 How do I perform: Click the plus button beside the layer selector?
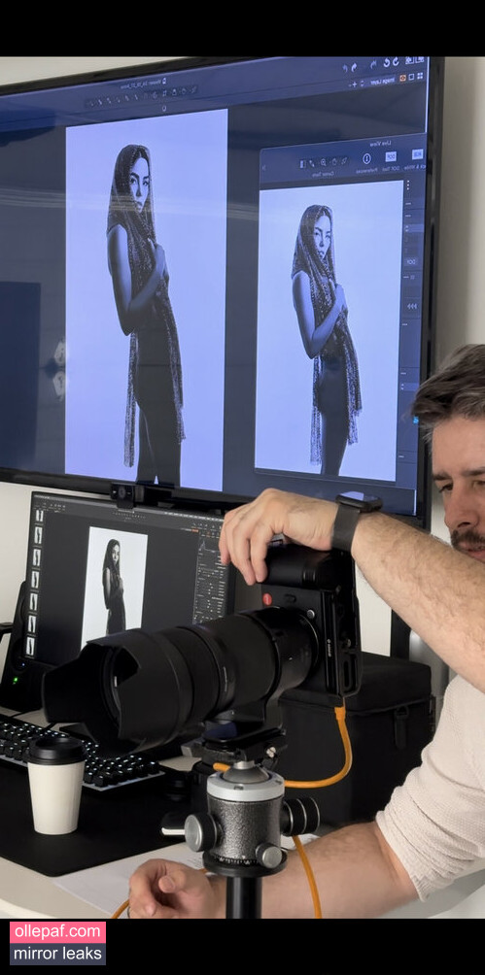click(x=354, y=84)
